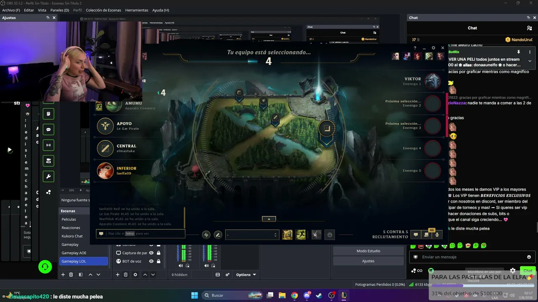Viewport: 538px width, 302px height.
Task: Open source properties gear icon
Action: [x=135, y=275]
